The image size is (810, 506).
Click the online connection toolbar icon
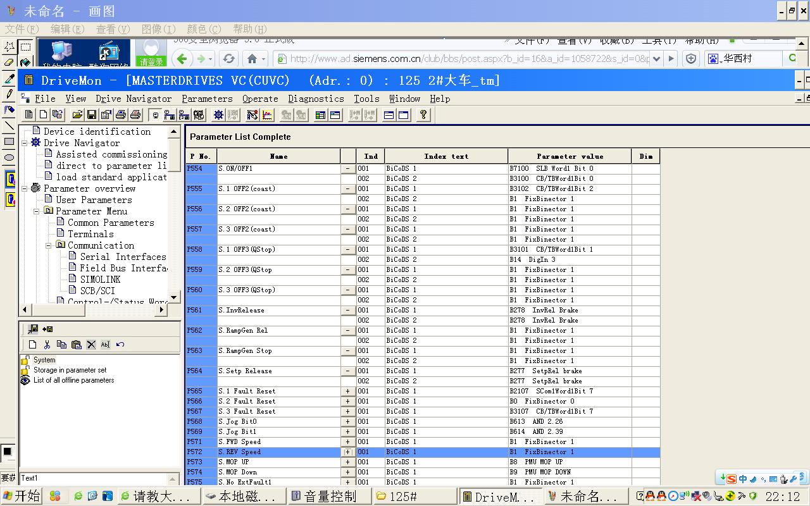click(x=169, y=115)
